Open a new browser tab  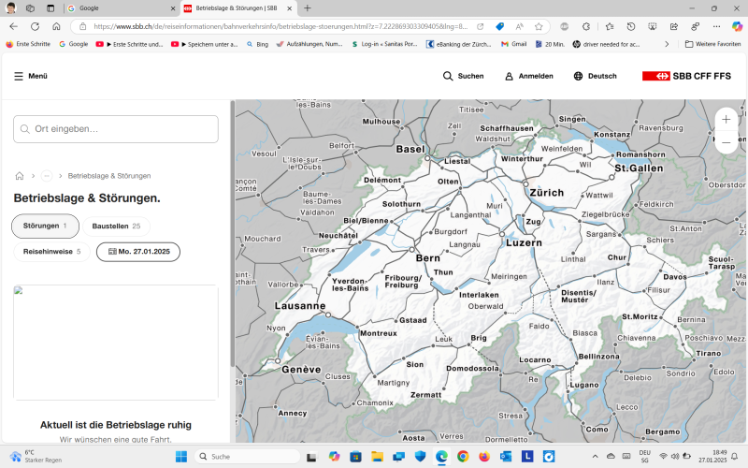[x=308, y=7]
